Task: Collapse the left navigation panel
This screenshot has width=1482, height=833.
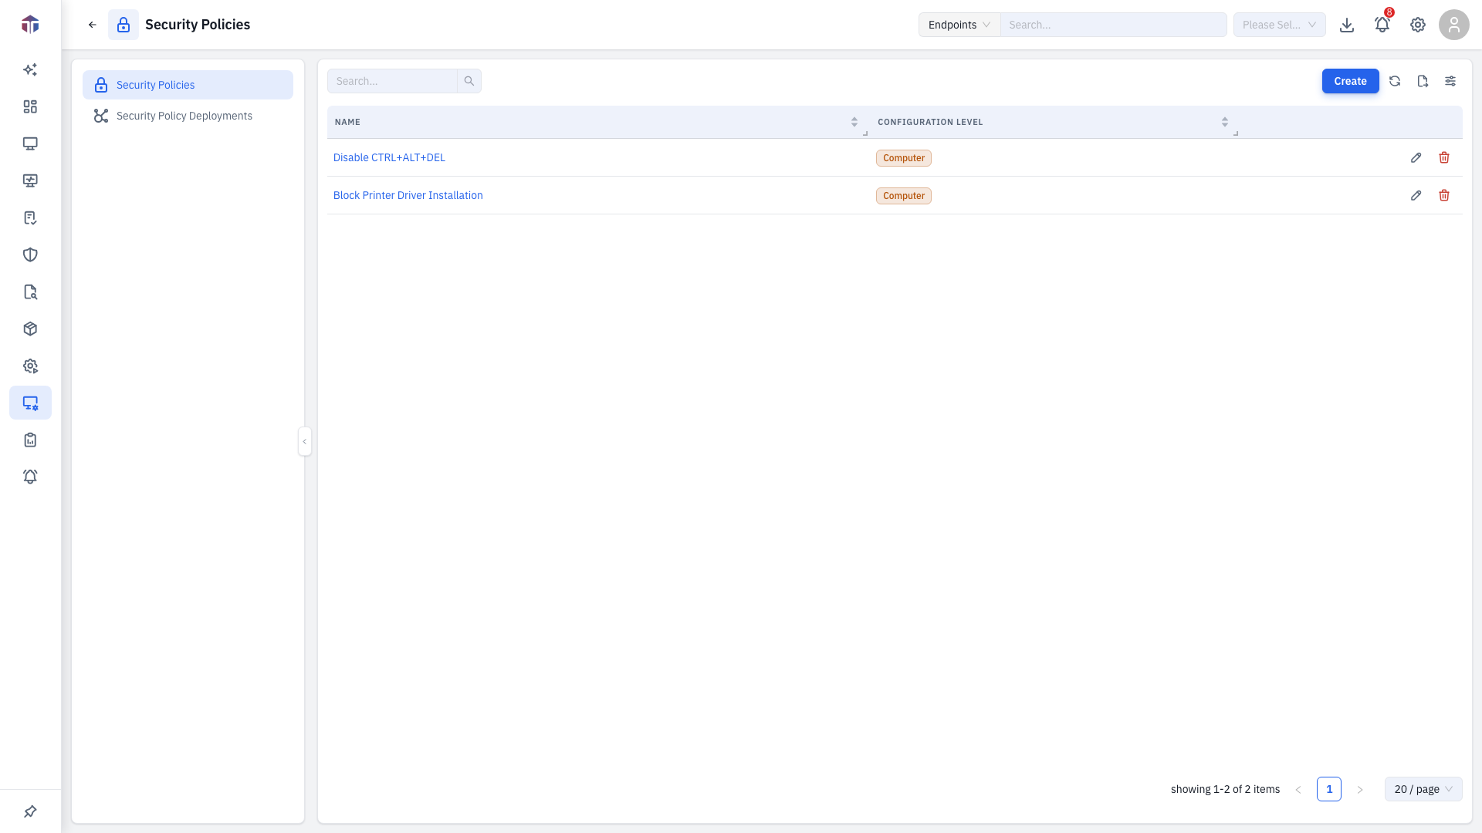Action: 305,441
